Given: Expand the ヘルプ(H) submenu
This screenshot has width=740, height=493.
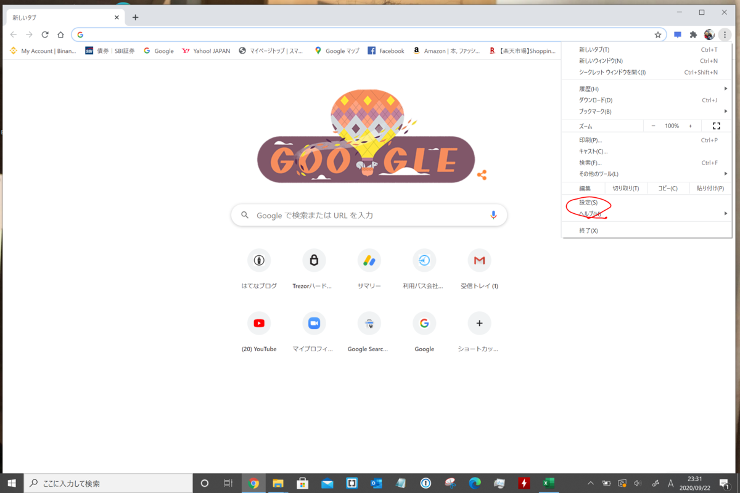Looking at the screenshot, I should pyautogui.click(x=647, y=213).
